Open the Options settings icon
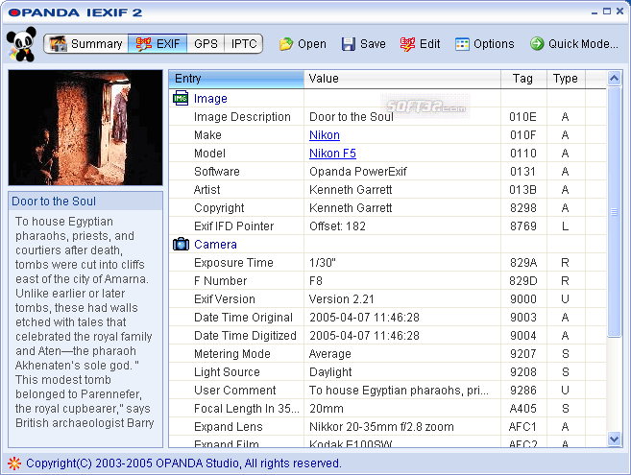The width and height of the screenshot is (631, 475). pos(462,44)
